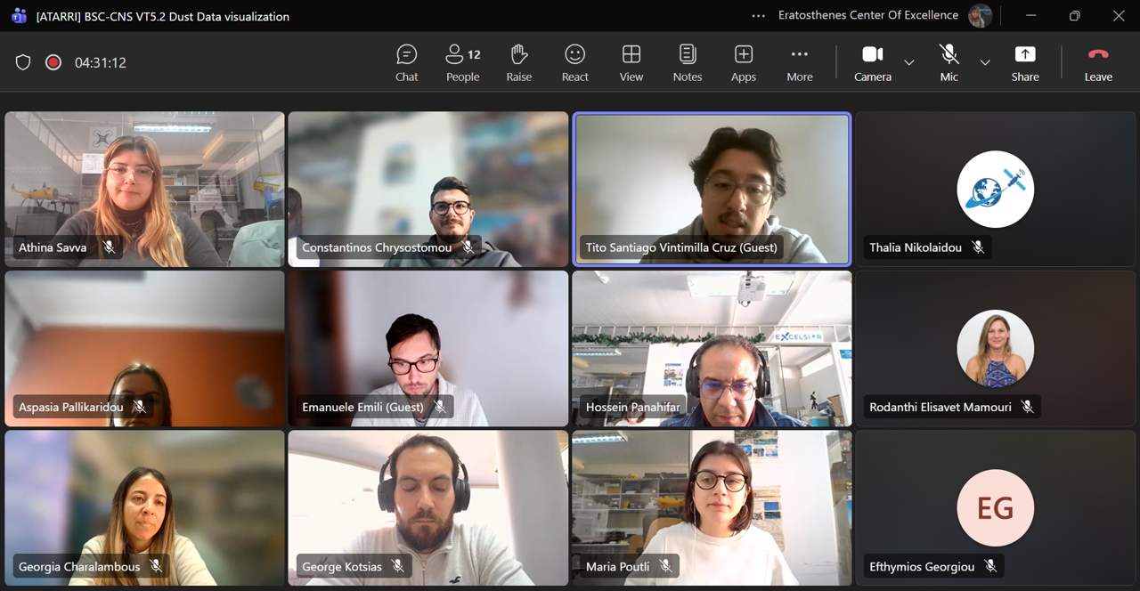The height and width of the screenshot is (591, 1140).
Task: Leave the meeting
Action: tap(1097, 63)
